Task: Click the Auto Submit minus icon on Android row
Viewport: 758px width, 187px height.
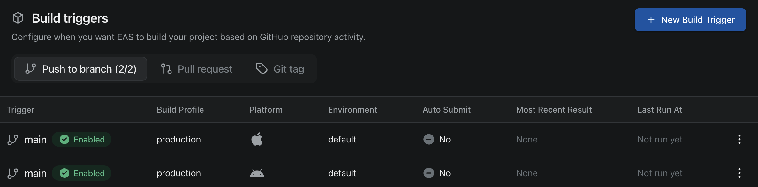Action: point(429,173)
